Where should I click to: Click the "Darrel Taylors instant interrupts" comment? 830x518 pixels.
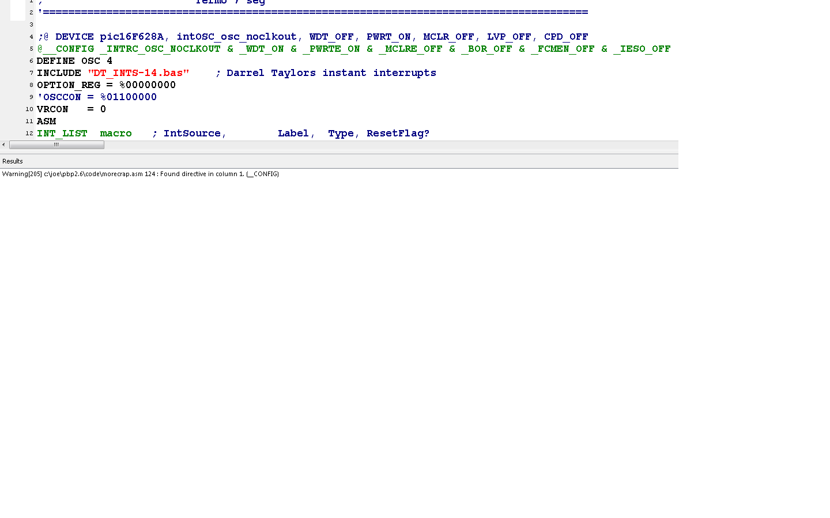coord(331,73)
